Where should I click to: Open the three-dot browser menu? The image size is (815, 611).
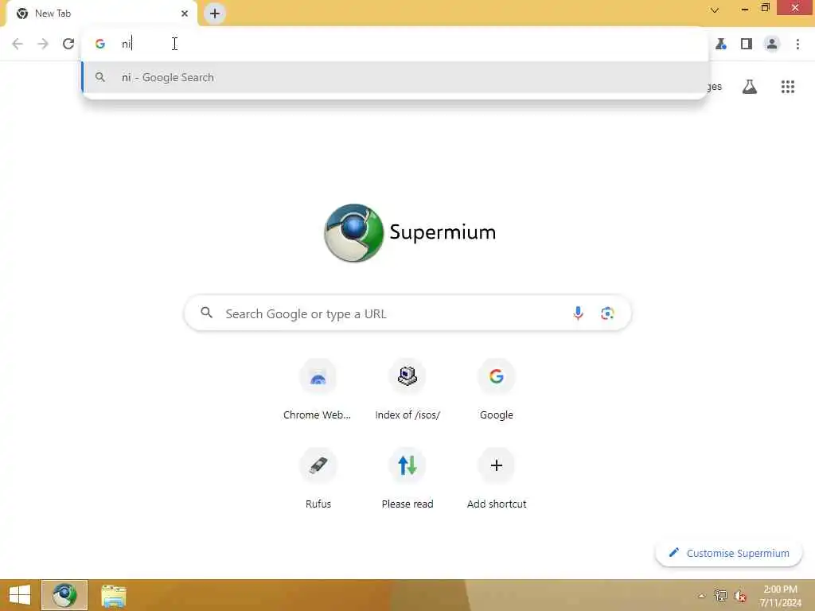pos(797,44)
